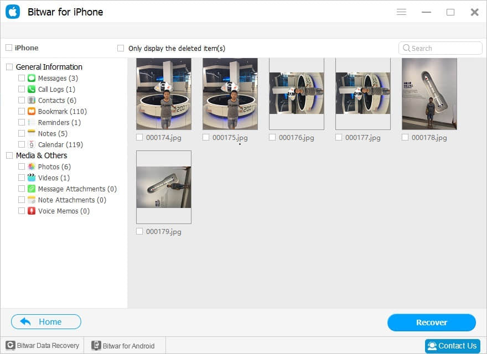Click the Photos icon under Media
Image resolution: width=487 pixels, height=354 pixels.
point(32,166)
